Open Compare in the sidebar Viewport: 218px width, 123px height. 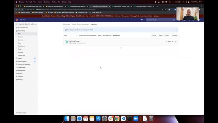[x=21, y=52]
